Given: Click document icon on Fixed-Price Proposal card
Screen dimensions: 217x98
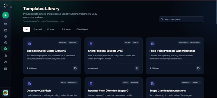Looking at the screenshot, I should coord(152,44).
